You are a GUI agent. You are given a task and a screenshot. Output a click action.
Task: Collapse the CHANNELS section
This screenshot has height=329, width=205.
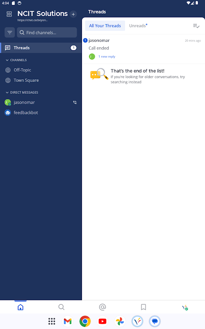[x=16, y=60]
